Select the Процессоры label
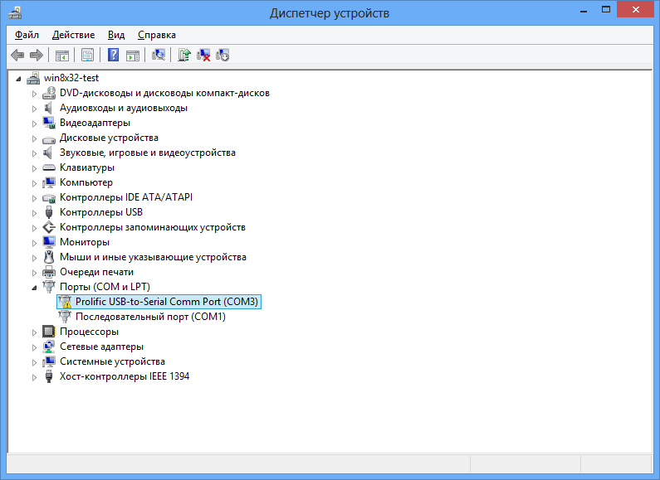The image size is (660, 480). point(89,332)
